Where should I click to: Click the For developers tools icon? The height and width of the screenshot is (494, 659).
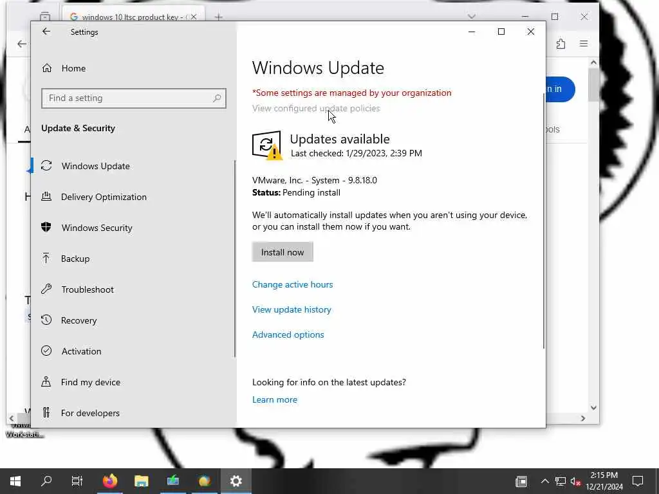pyautogui.click(x=46, y=412)
